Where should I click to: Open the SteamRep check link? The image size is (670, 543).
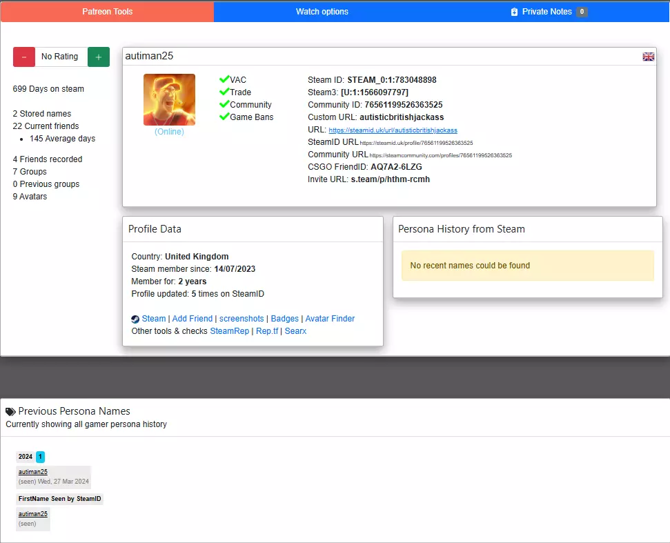tap(230, 331)
